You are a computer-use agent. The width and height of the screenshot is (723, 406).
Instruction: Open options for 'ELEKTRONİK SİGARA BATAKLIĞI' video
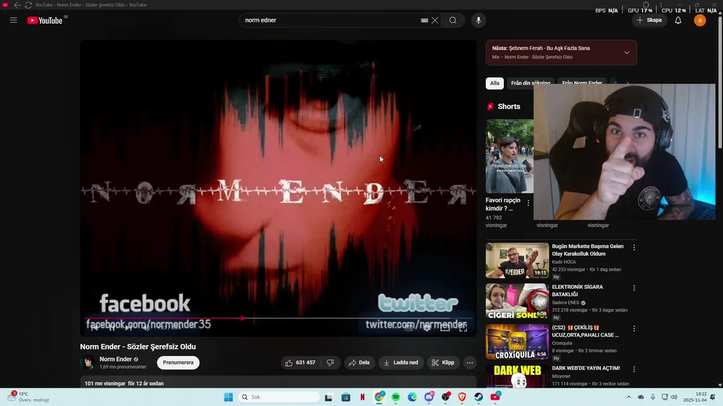[634, 288]
